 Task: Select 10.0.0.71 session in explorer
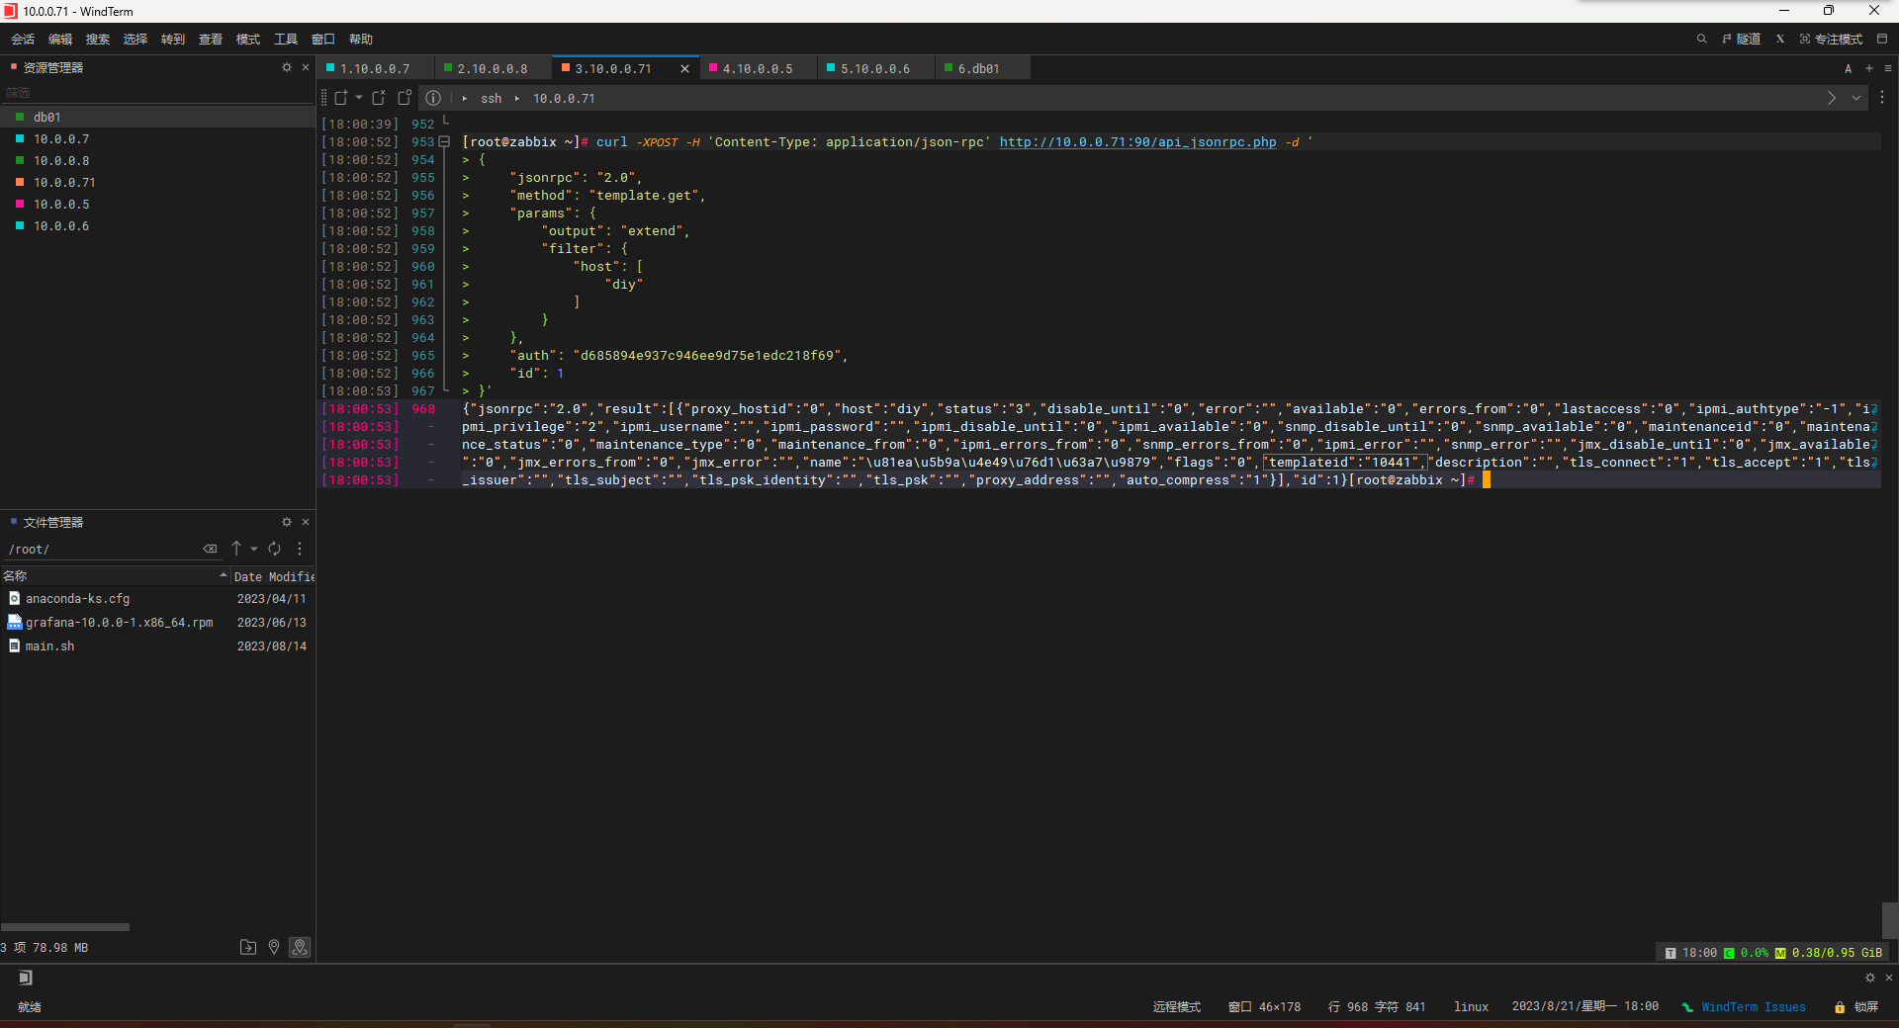pos(157,183)
